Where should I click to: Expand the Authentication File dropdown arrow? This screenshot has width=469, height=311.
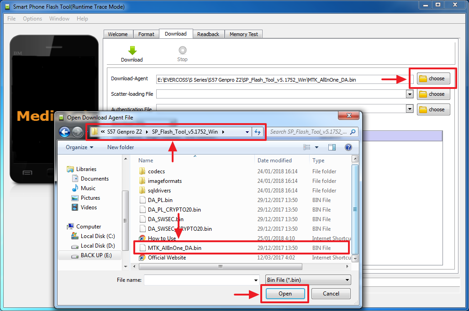pos(410,109)
